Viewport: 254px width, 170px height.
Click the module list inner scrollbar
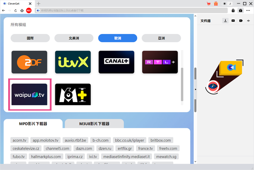pyautogui.click(x=182, y=84)
